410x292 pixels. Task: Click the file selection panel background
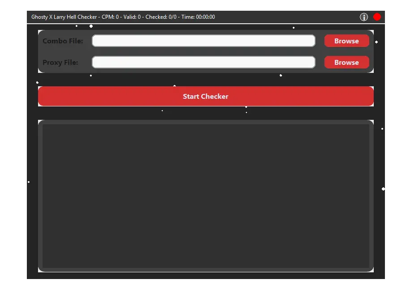pyautogui.click(x=205, y=51)
